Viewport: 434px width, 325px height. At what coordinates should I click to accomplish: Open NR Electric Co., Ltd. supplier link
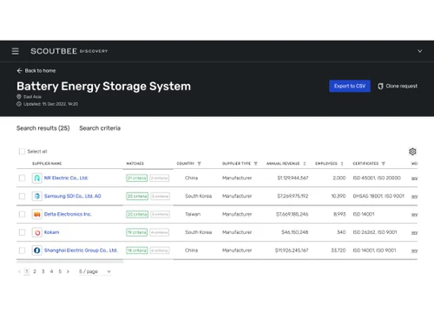click(66, 178)
